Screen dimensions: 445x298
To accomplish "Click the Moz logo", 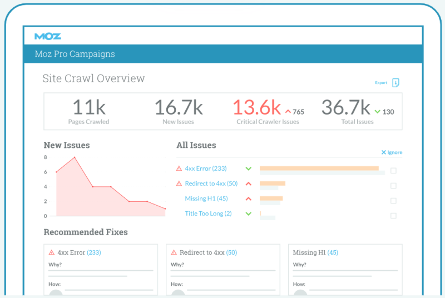I will (x=48, y=36).
